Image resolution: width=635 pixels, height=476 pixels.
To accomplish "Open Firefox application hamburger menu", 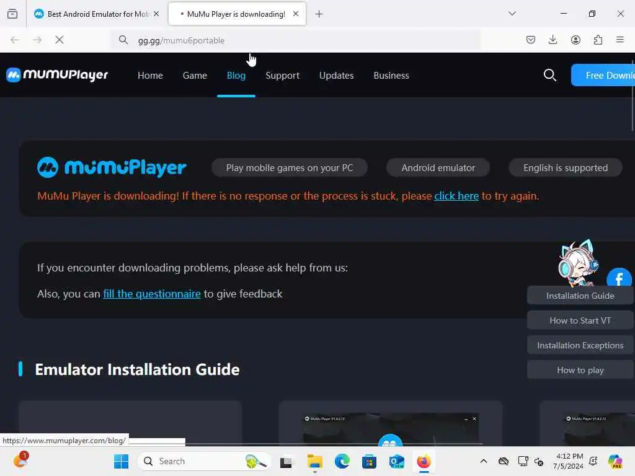I will pos(620,40).
